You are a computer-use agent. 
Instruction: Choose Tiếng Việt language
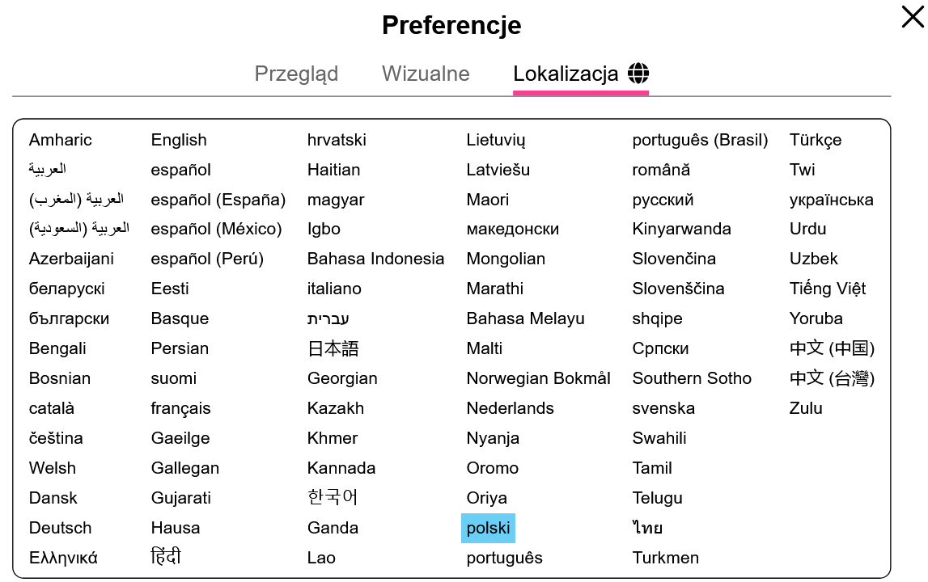[828, 289]
